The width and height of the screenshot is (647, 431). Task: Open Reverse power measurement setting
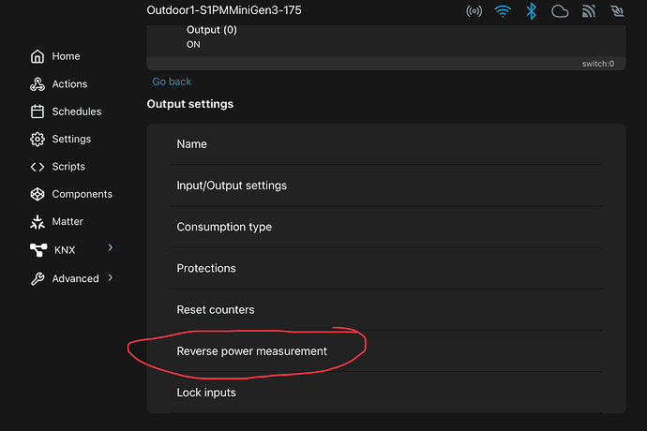tap(251, 351)
